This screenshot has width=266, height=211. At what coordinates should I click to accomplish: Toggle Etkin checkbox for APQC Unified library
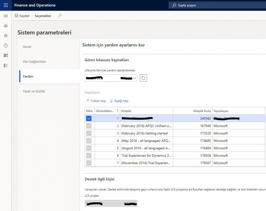[x=89, y=126]
